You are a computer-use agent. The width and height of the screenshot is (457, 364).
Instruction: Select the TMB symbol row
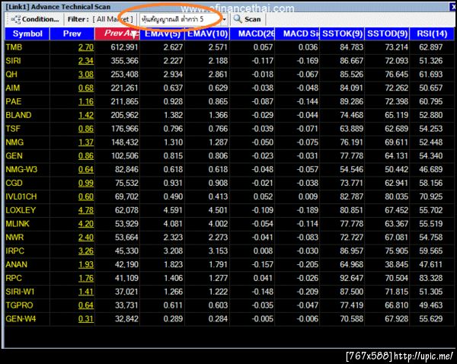(x=229, y=47)
